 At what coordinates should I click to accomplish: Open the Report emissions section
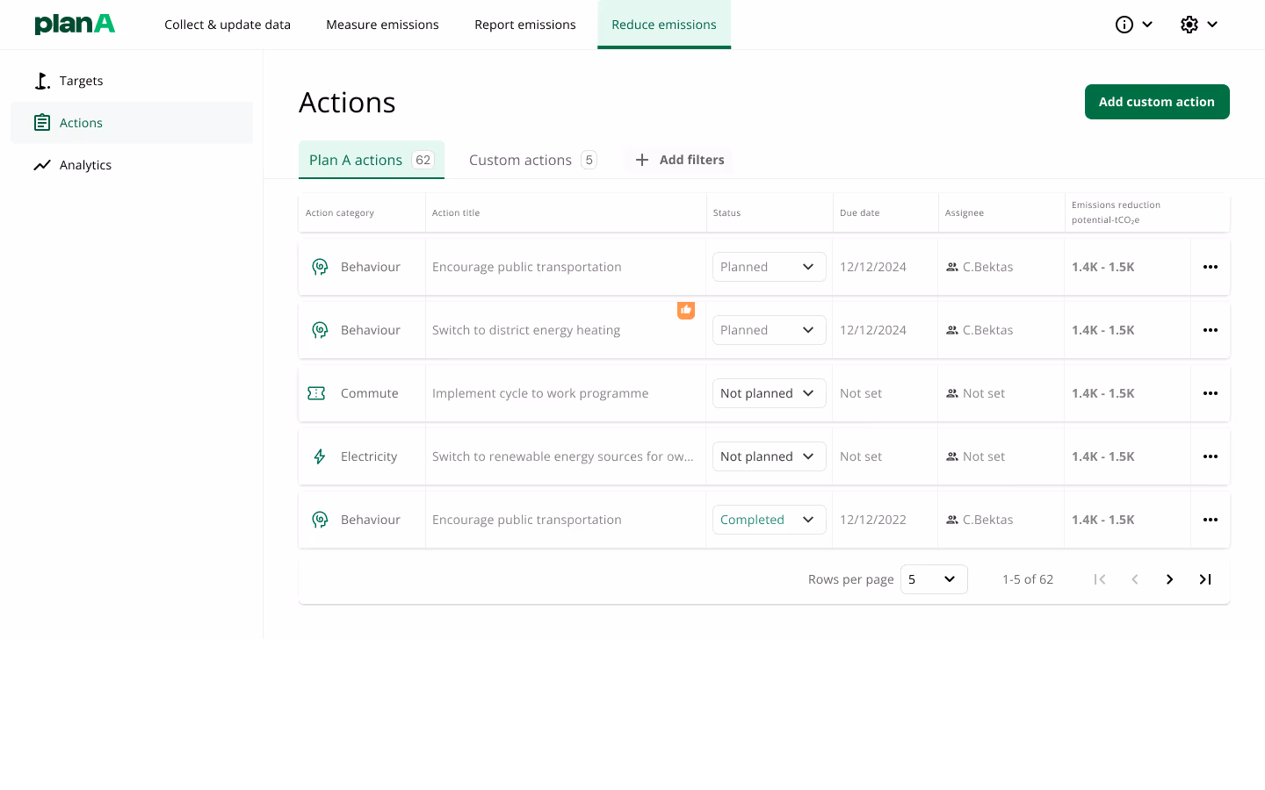[x=524, y=24]
